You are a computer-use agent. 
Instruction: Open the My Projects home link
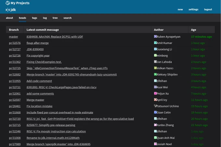click(20, 3)
